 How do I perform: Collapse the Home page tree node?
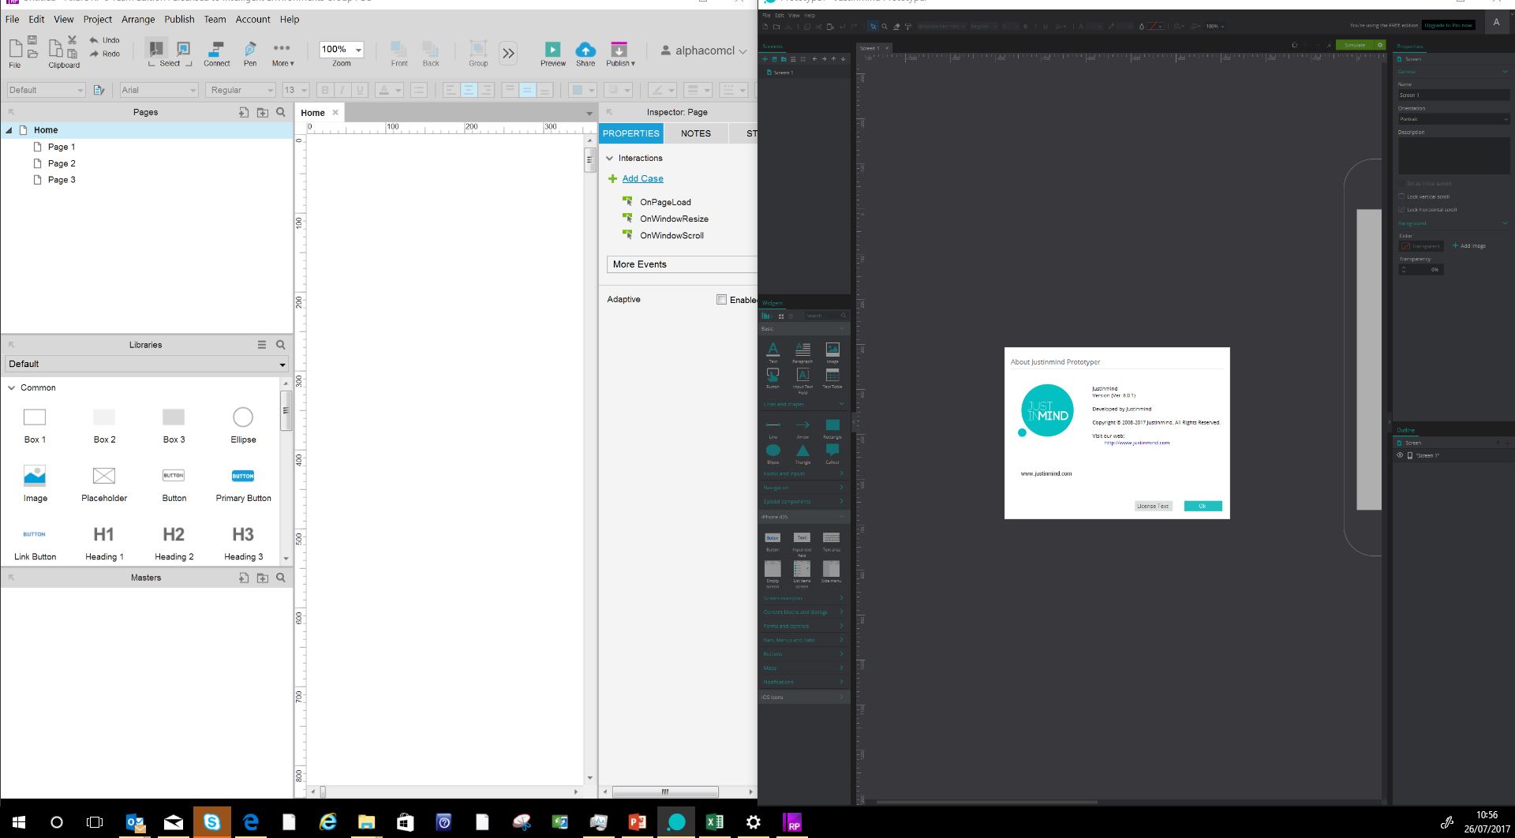click(x=9, y=130)
